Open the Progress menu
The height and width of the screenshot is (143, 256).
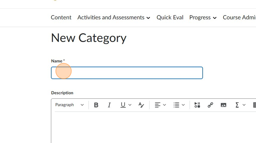coord(203,18)
